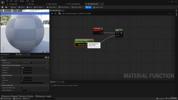This screenshot has width=178, height=100.
Task: Collapse the Material Expression section
Action: [1, 75]
